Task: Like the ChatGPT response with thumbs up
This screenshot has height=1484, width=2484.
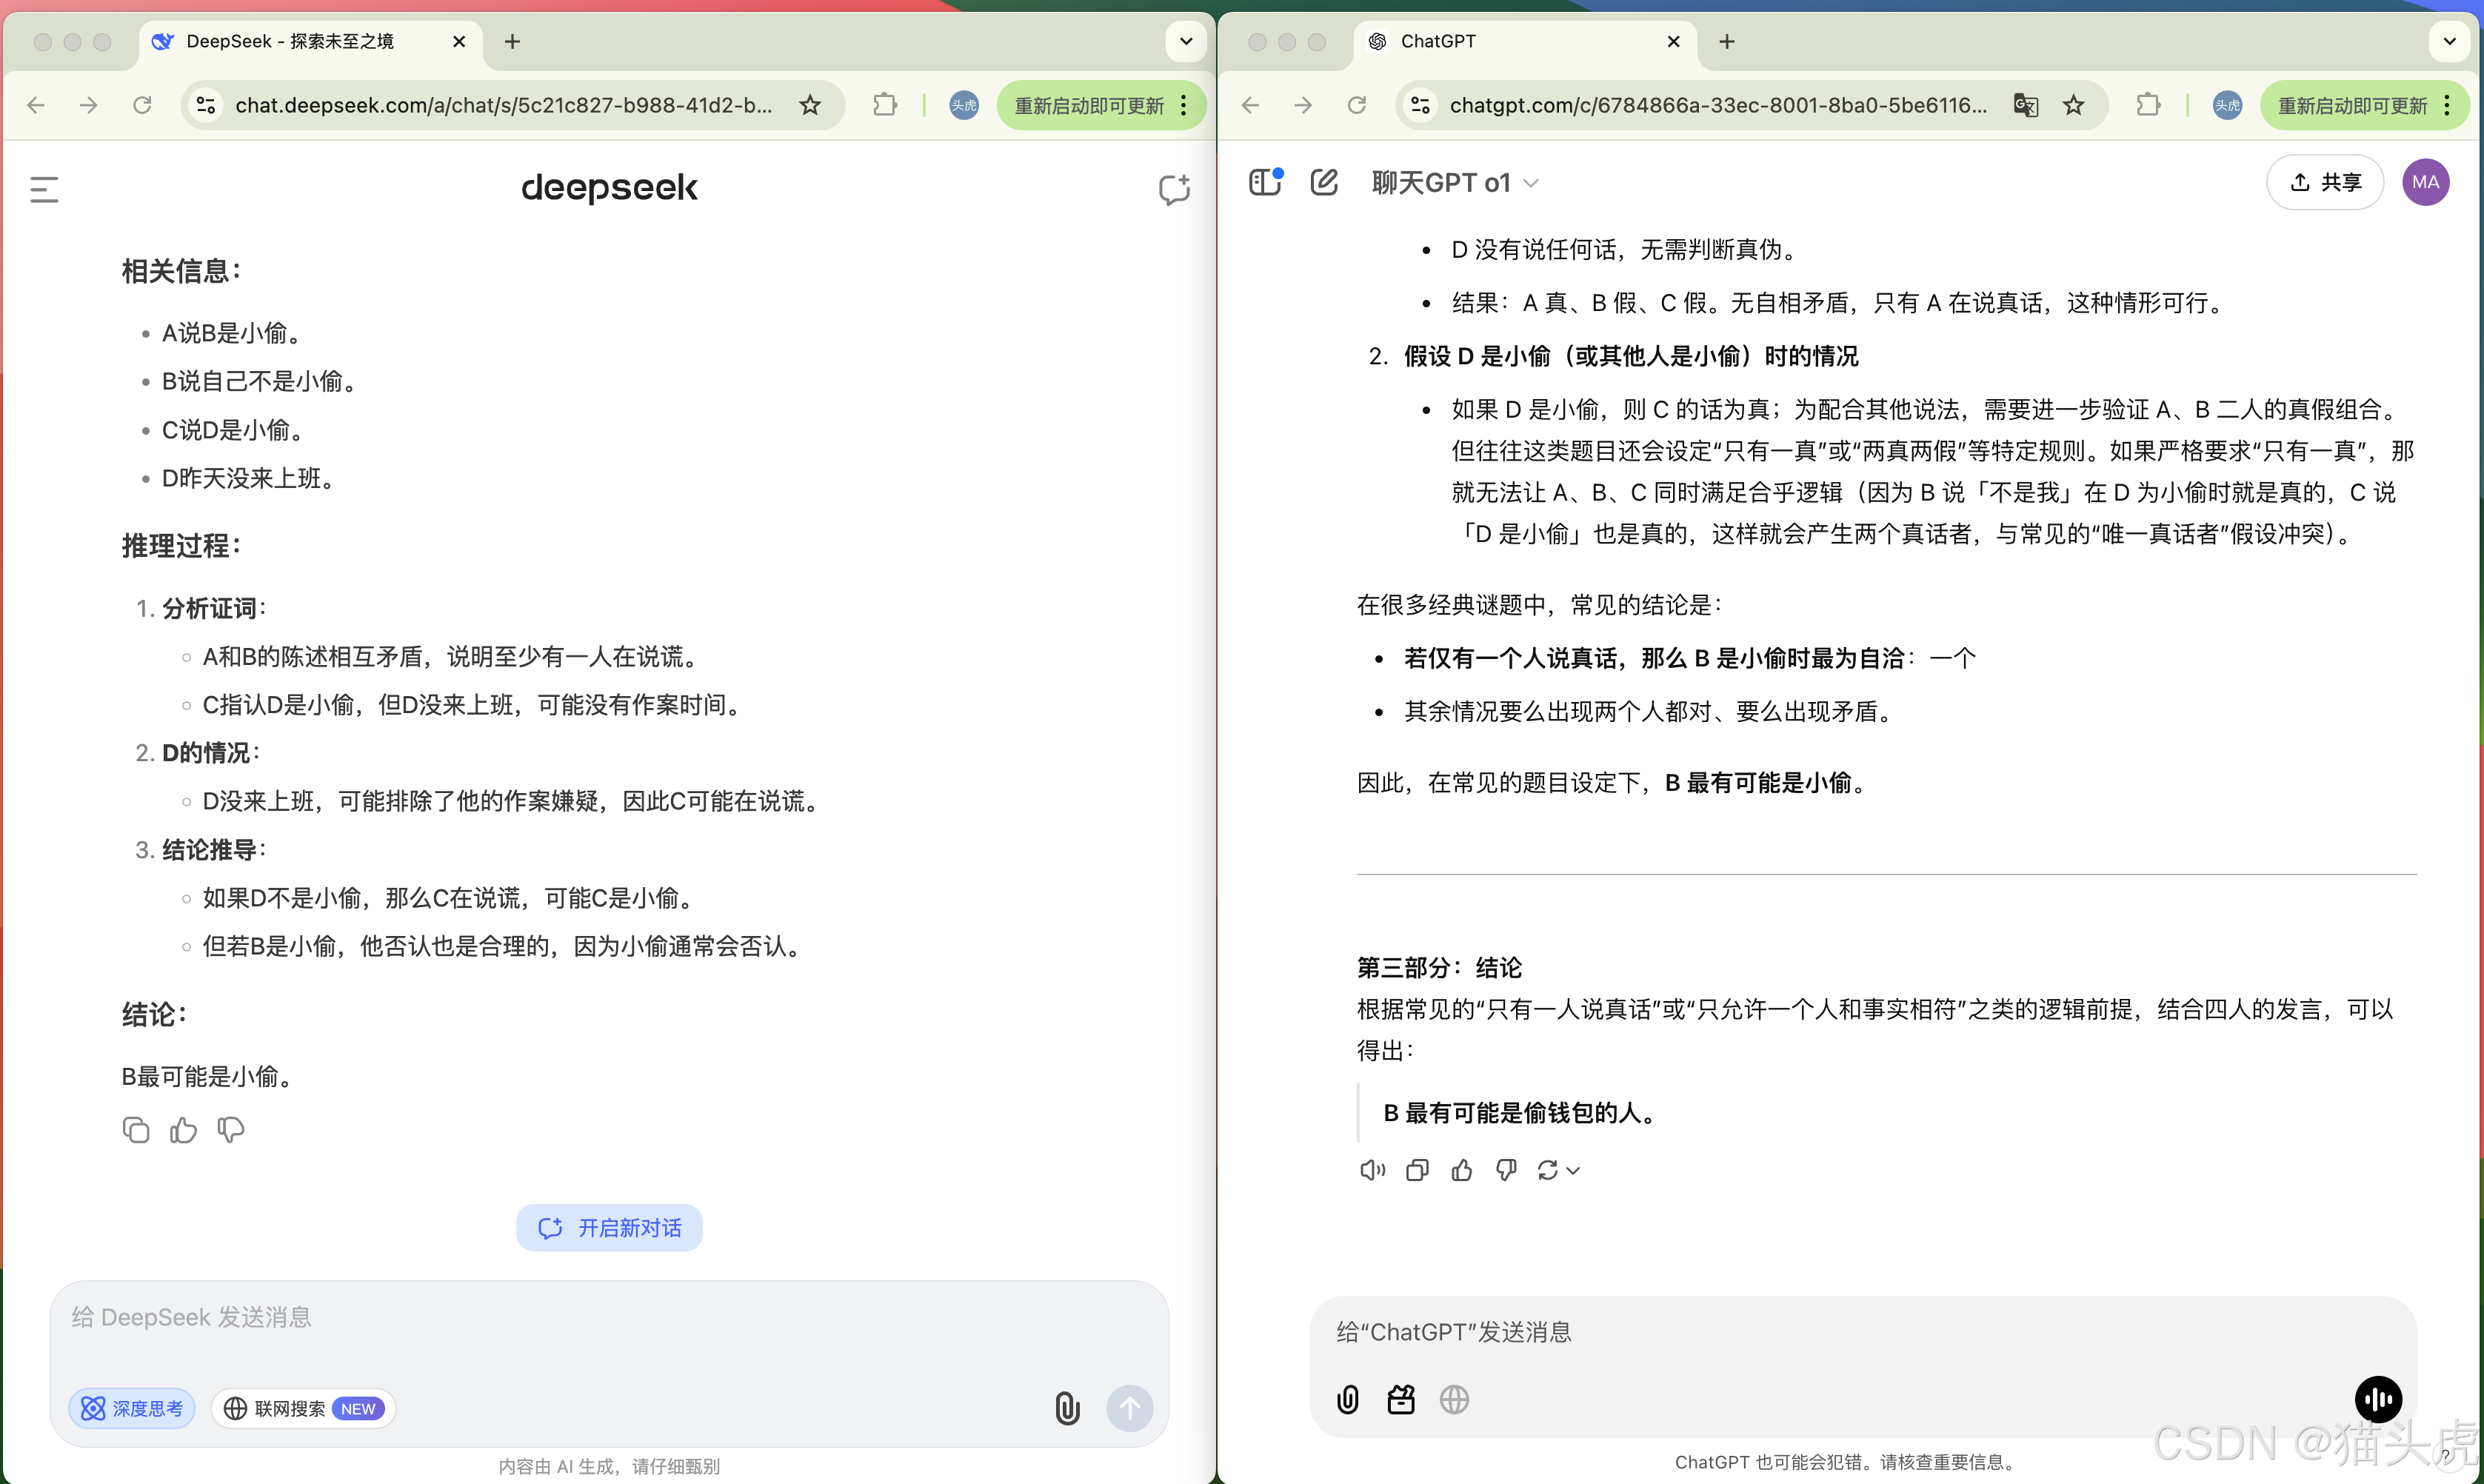Action: 1461,1169
